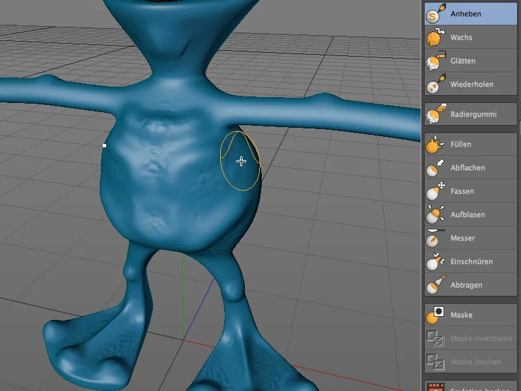Screen dimensions: 521x391
Task: Activate the Glätten button by its label
Action: 464,61
